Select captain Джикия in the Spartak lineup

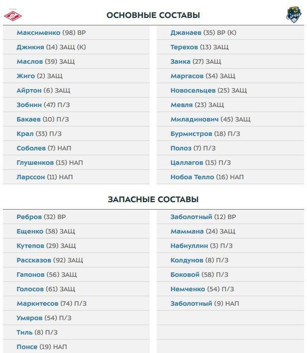[30, 47]
